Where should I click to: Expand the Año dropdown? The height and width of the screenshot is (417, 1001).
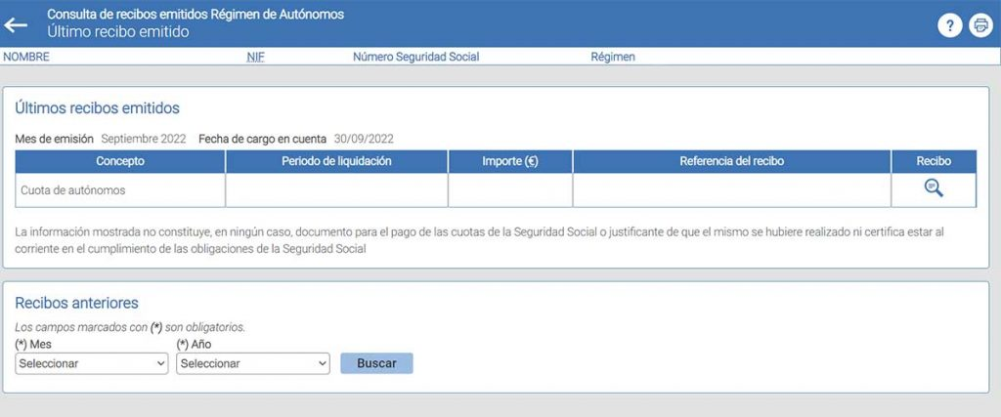click(x=253, y=363)
